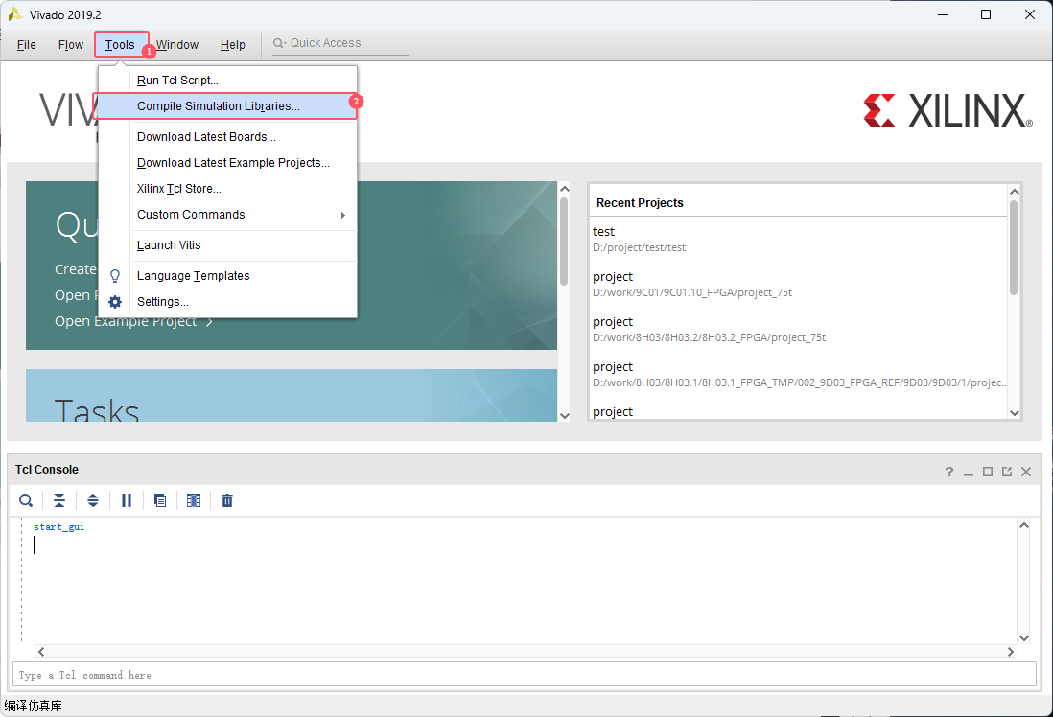
Task: Open Xilinx Tcl Store from menu
Action: (227, 189)
